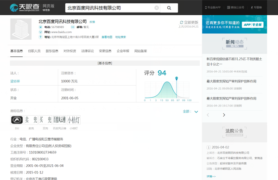Click the 查看地图 link

tap(107, 37)
